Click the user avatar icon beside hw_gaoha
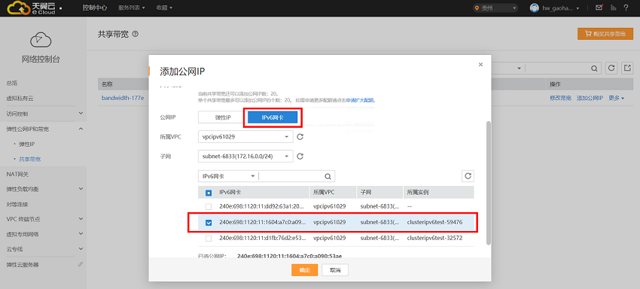This screenshot has width=640, height=289. click(535, 8)
